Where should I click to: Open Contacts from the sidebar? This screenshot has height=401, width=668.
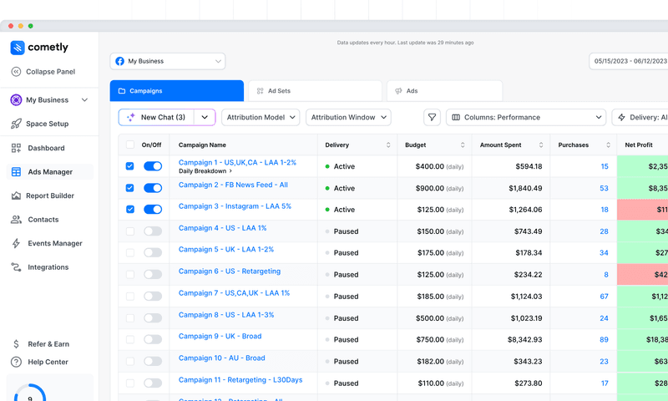point(43,220)
